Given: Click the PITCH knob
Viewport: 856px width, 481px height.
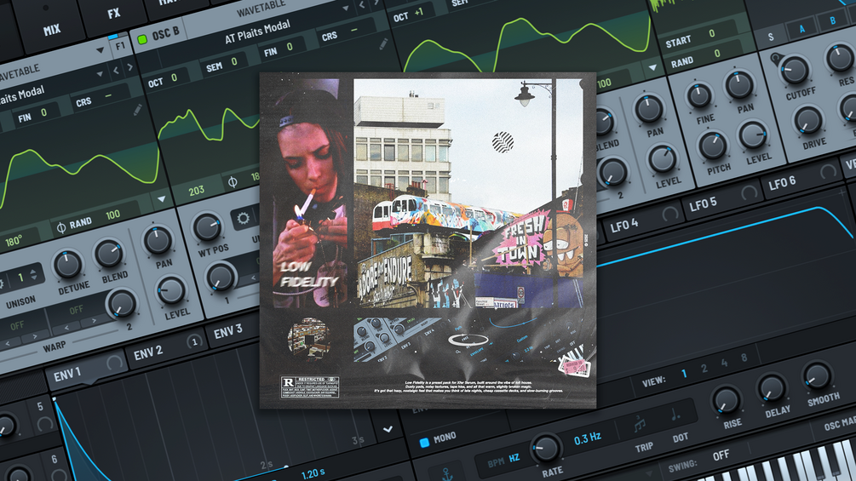Looking at the screenshot, I should (713, 146).
